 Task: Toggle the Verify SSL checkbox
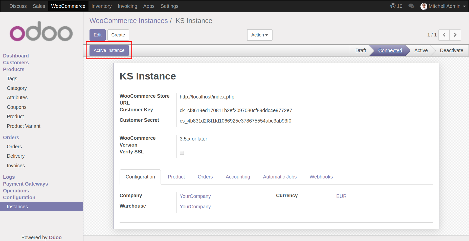182,153
